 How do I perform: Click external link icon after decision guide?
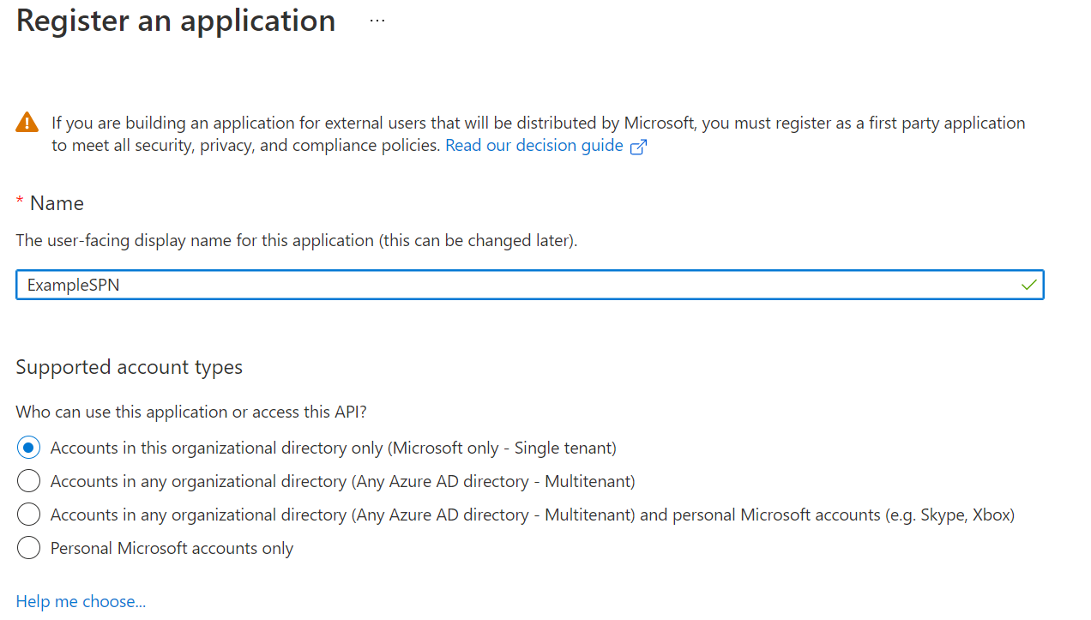click(x=638, y=147)
